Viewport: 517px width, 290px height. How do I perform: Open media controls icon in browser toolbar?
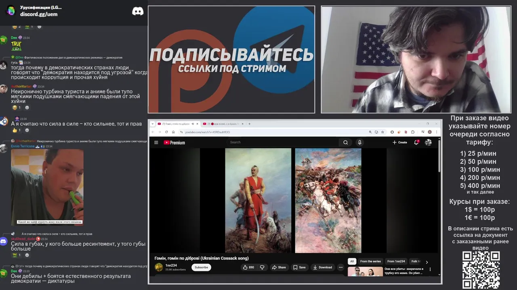pos(422,132)
